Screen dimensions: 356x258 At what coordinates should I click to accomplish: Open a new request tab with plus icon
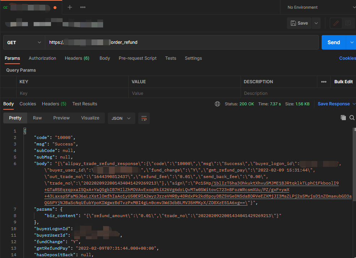tap(70, 7)
